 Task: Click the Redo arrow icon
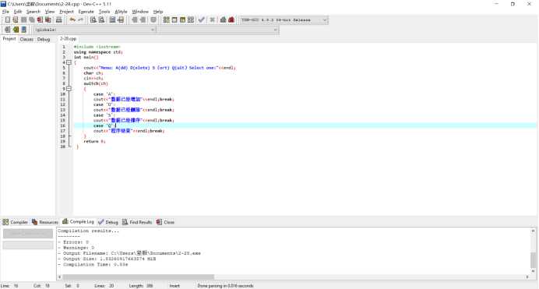(80, 20)
